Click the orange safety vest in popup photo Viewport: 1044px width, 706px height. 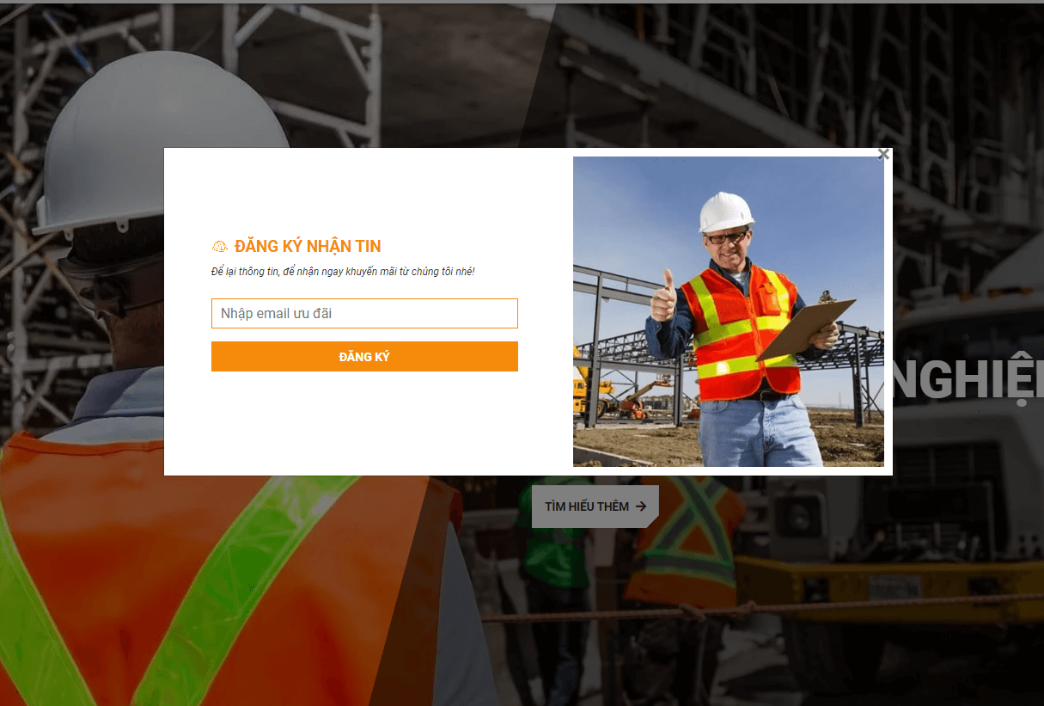point(739,331)
